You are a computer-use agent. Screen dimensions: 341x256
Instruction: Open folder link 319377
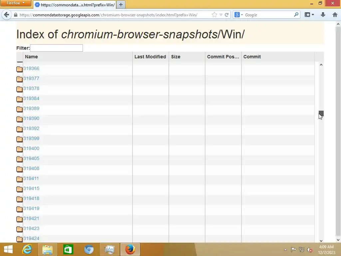click(x=31, y=79)
